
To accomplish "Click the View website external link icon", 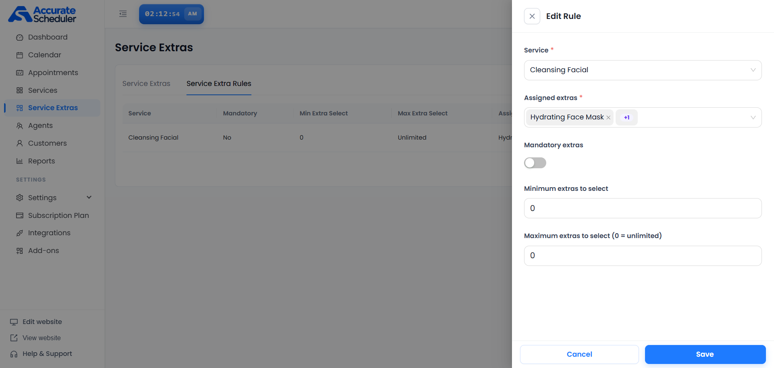I will [14, 338].
